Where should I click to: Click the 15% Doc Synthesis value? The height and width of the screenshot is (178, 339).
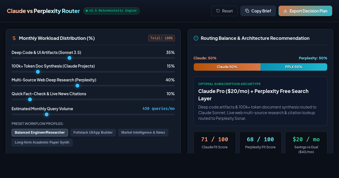tap(171, 66)
